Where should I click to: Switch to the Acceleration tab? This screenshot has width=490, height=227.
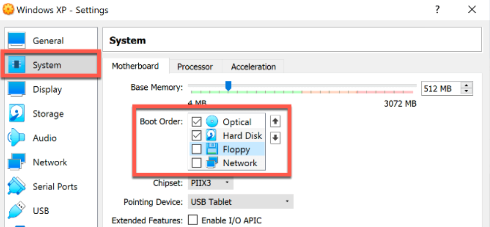253,67
